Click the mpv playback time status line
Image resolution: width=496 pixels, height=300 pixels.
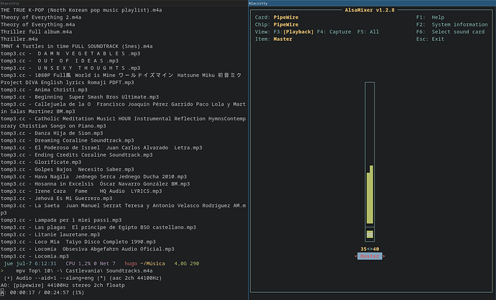click(43, 293)
